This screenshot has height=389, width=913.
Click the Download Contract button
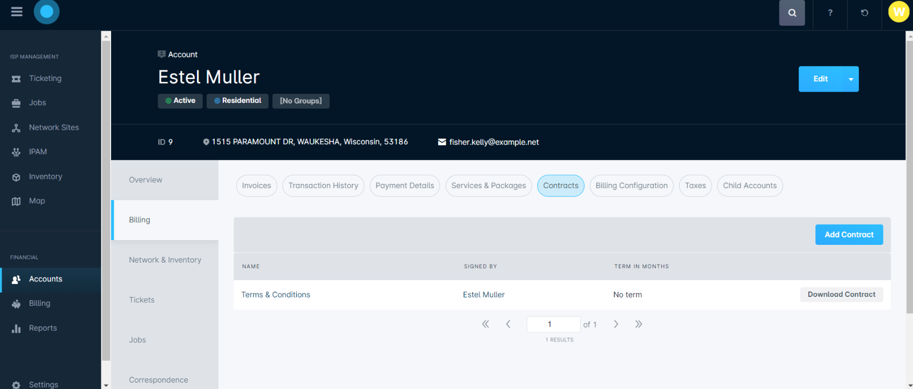842,295
